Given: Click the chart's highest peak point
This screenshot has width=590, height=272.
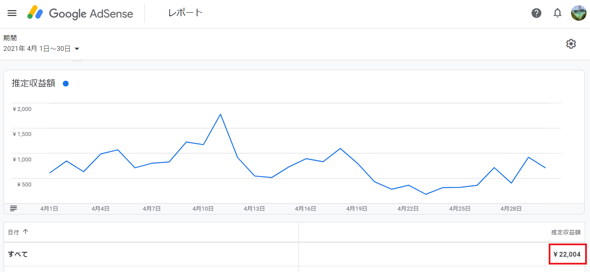Looking at the screenshot, I should click(220, 115).
